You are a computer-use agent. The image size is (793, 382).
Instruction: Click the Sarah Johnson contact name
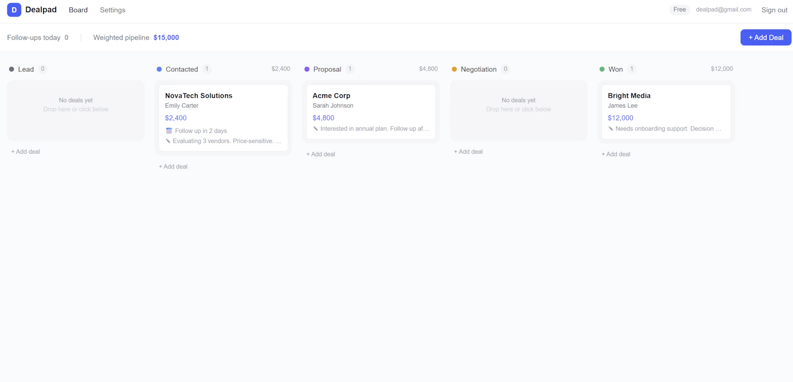(x=333, y=106)
